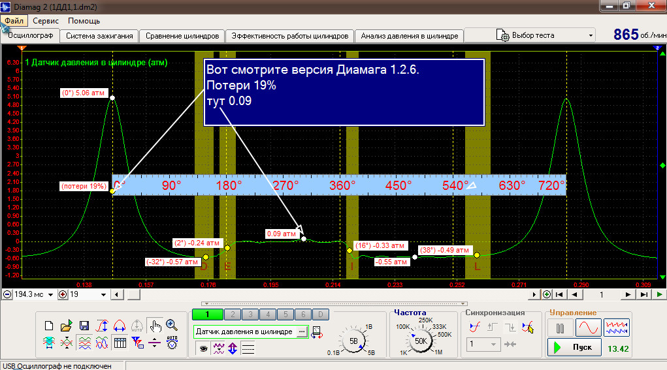The width and height of the screenshot is (667, 370).
Task: Click the pause button in Управление
Action: (x=560, y=328)
